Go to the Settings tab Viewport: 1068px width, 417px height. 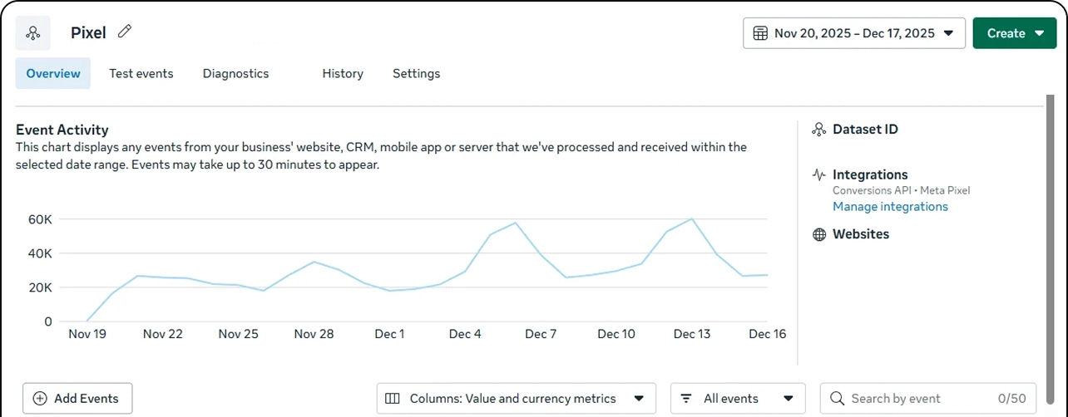point(416,73)
